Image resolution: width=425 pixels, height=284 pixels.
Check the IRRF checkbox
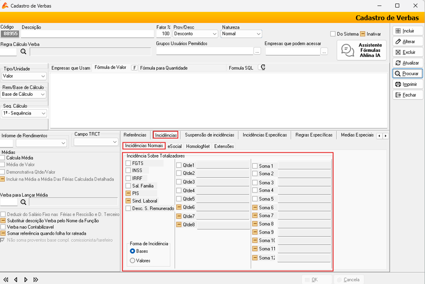128,178
